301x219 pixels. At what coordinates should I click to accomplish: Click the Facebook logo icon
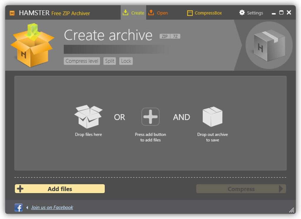pyautogui.click(x=19, y=207)
